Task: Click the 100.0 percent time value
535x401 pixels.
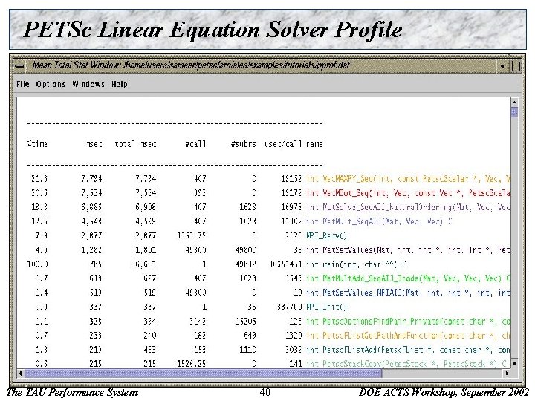Action: pos(38,264)
